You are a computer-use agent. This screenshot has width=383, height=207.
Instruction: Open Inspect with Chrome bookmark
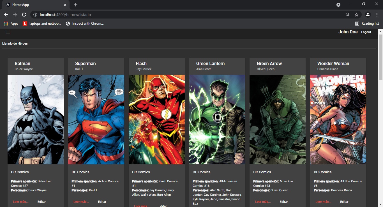click(x=85, y=24)
